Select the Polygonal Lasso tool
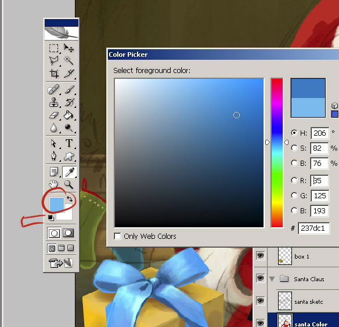This screenshot has width=339, height=327. click(x=53, y=60)
